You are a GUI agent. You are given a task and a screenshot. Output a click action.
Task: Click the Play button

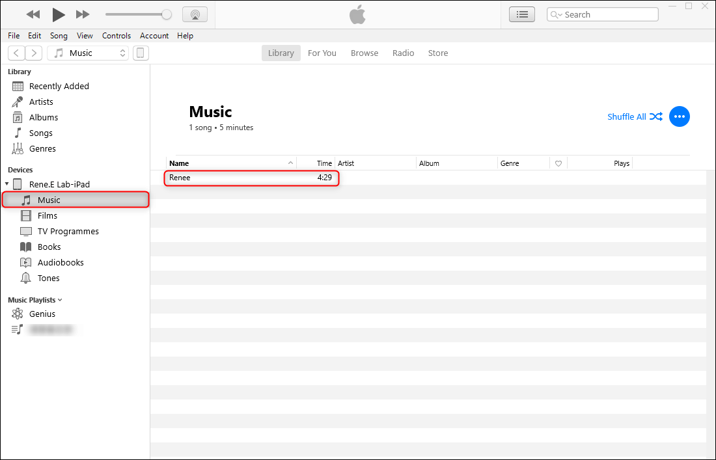59,14
